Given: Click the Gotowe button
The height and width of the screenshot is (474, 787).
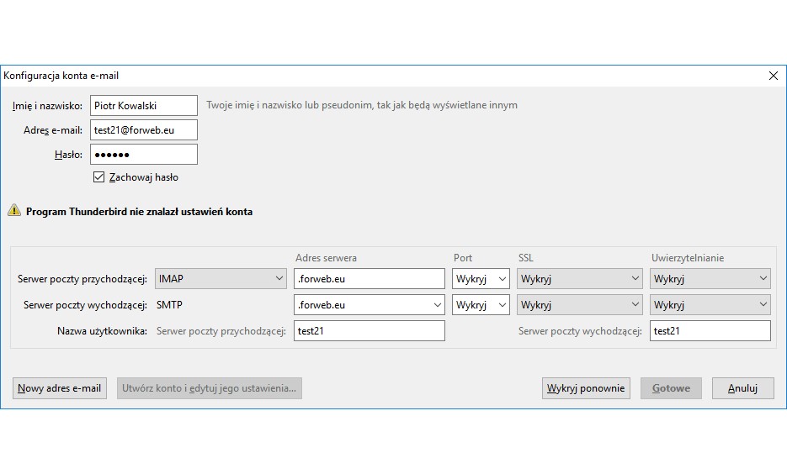Looking at the screenshot, I should (x=671, y=388).
